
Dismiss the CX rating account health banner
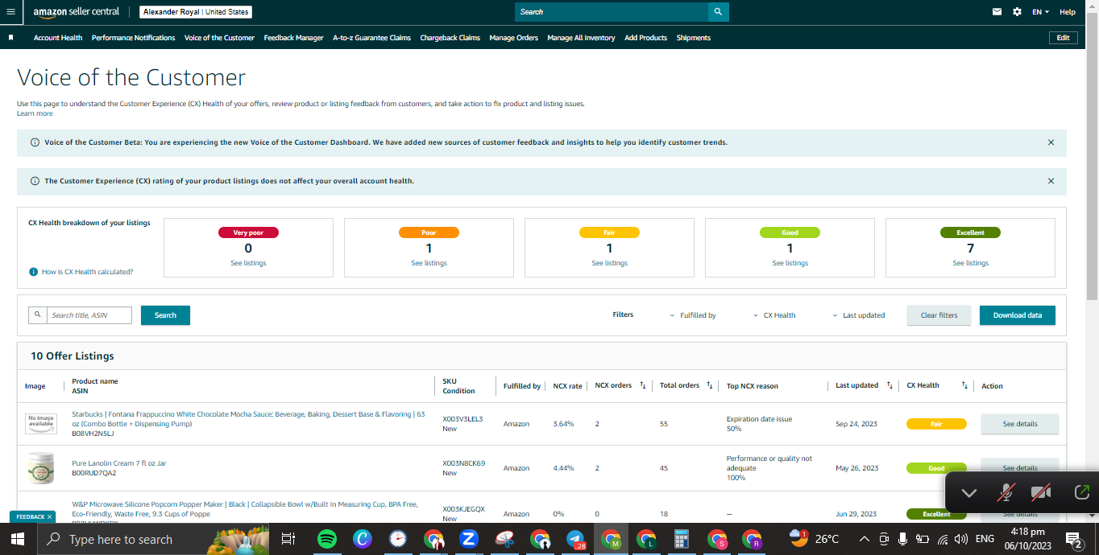(1051, 181)
